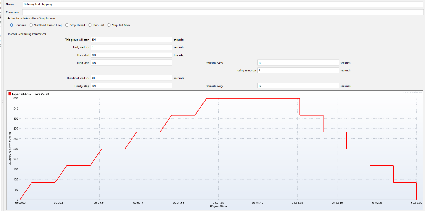Click the Expected Active Users Count legend label
The height and width of the screenshot is (211, 425).
(x=31, y=94)
